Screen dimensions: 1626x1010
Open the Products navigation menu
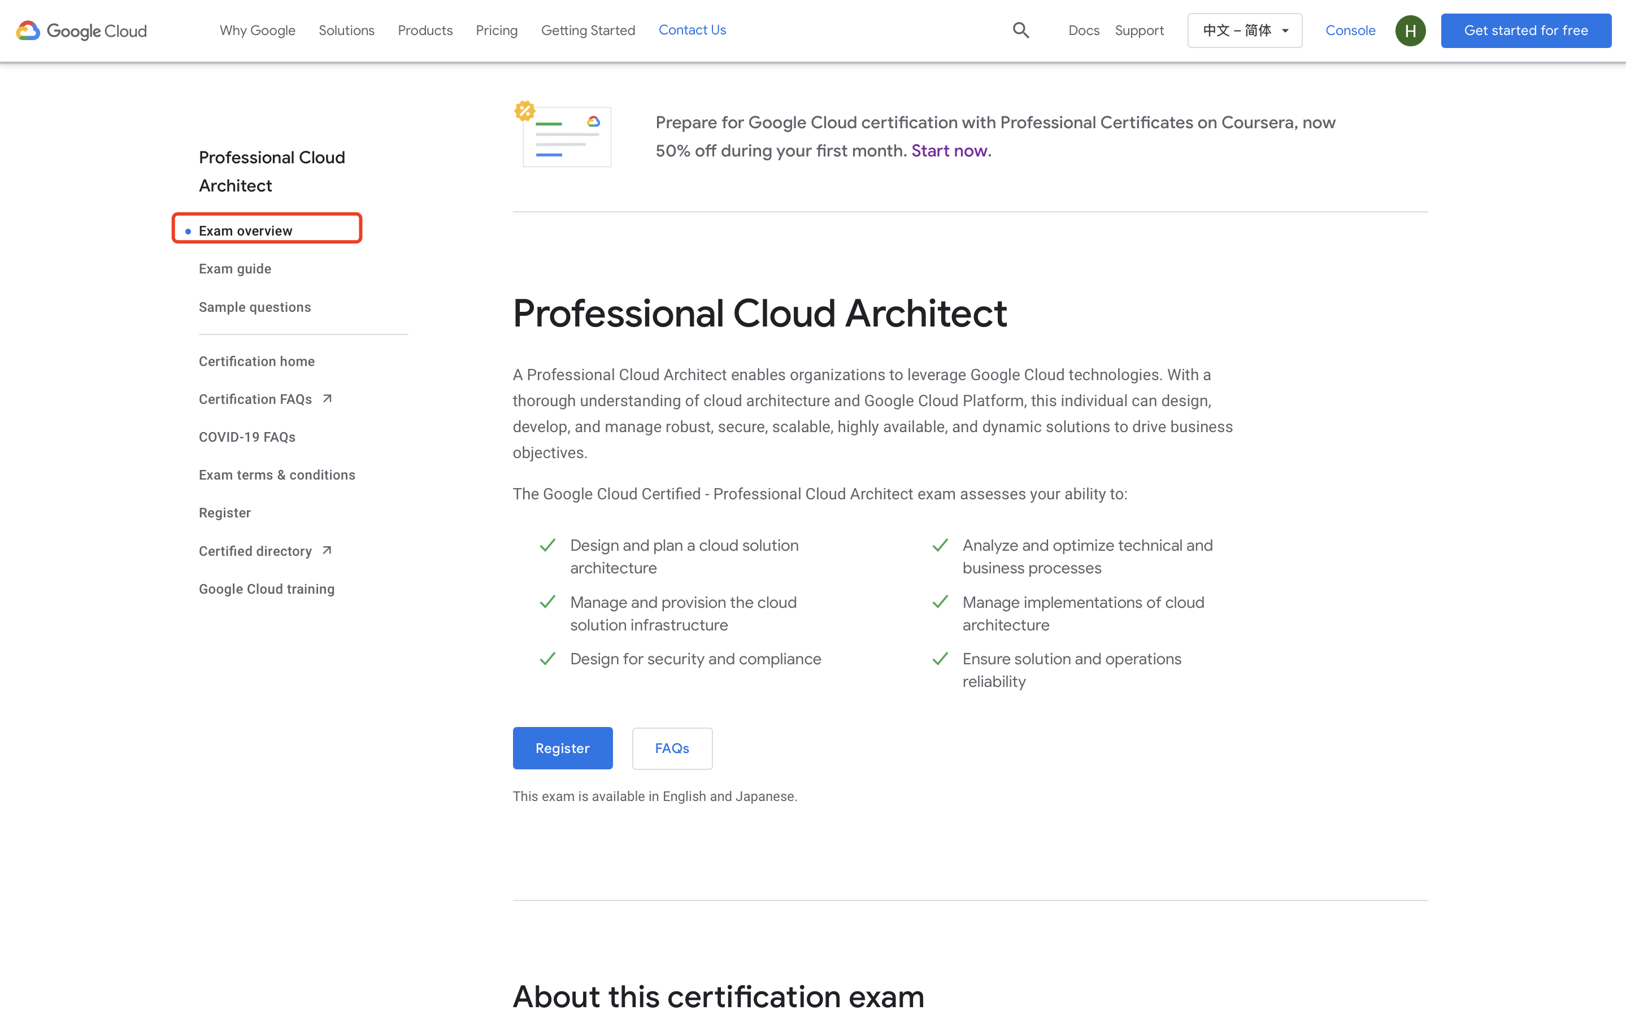[x=425, y=30]
